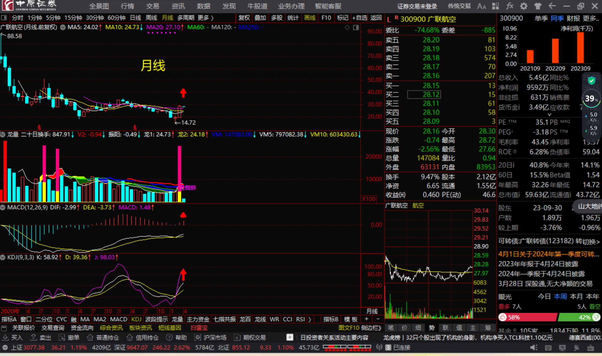602x356 pixels.
Task: Toggle the 侧边栏 sidebar
Action: tap(371, 328)
